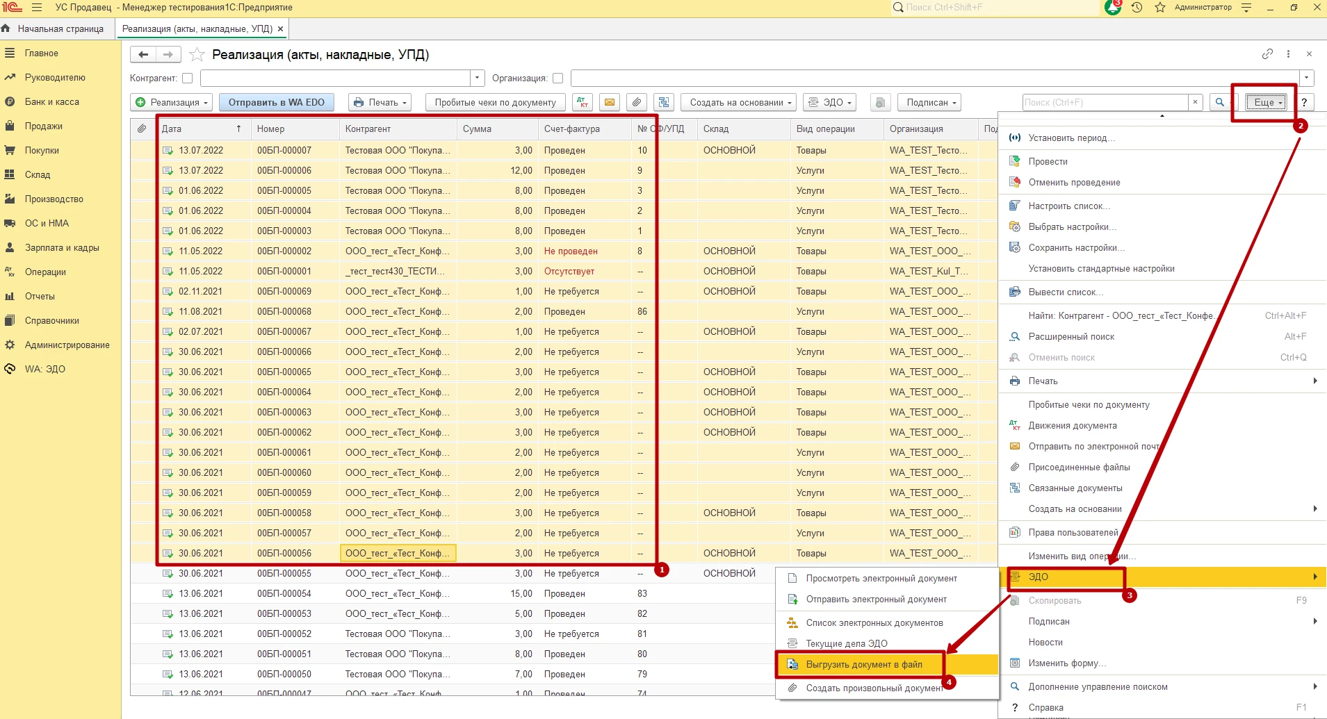Click the copy link chain icon
The image size is (1327, 719).
pos(1267,53)
